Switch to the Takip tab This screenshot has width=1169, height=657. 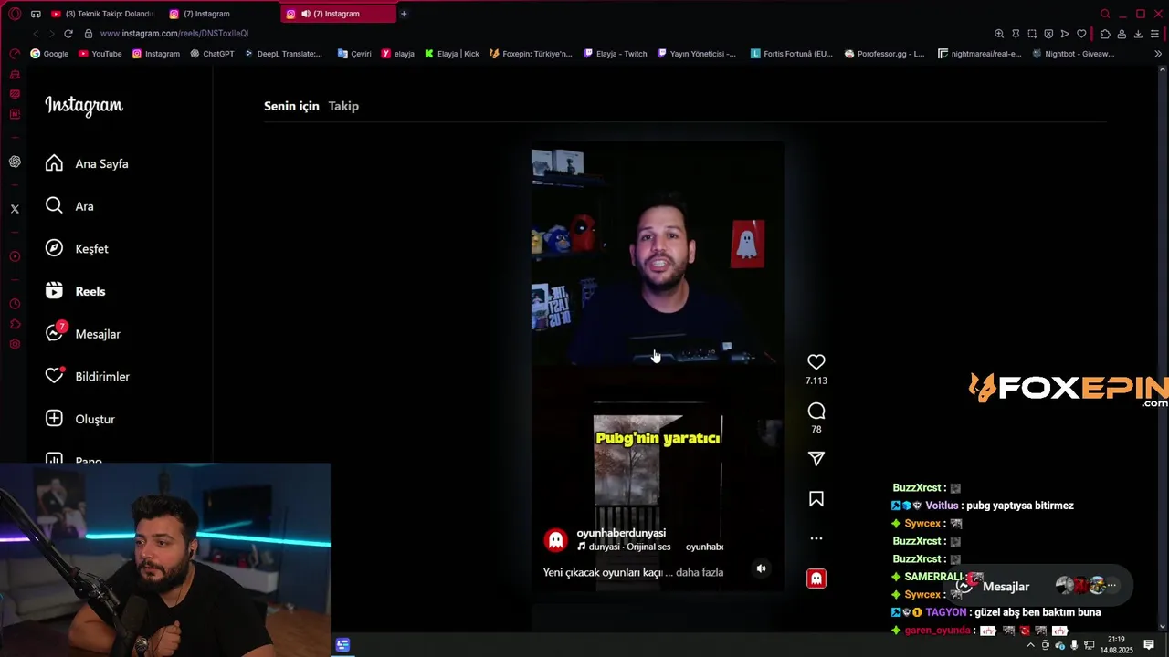(x=343, y=106)
